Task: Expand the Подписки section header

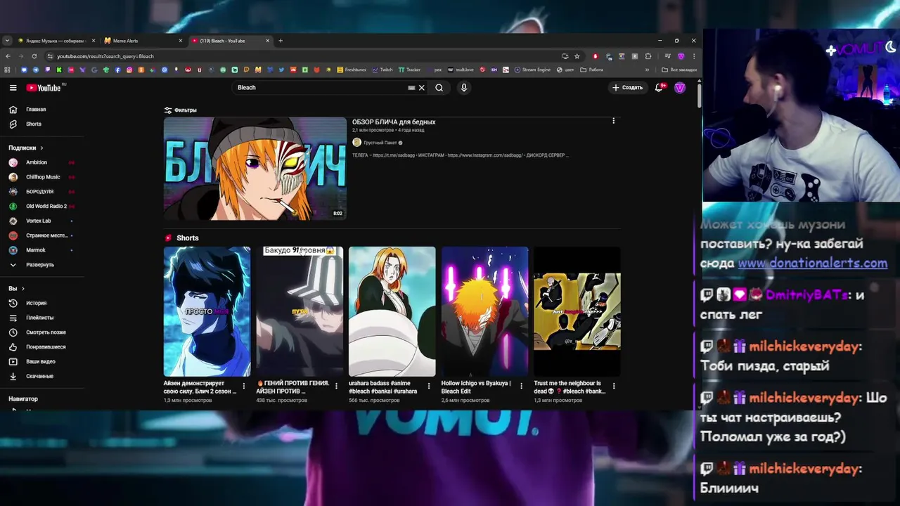Action: (26, 148)
